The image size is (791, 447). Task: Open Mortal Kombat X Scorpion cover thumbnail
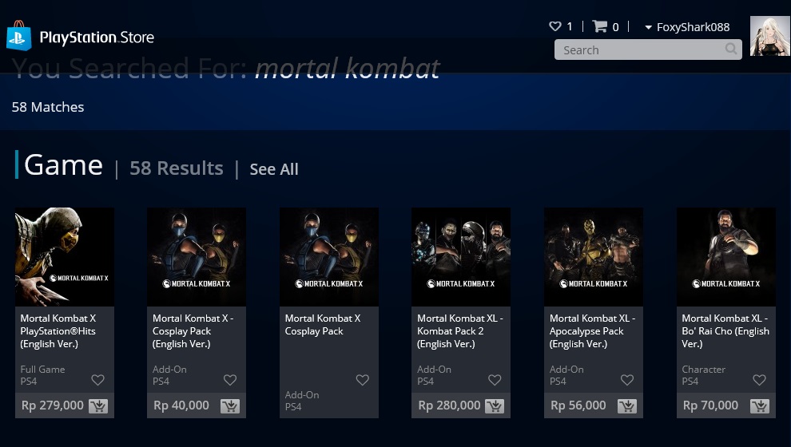coord(65,257)
